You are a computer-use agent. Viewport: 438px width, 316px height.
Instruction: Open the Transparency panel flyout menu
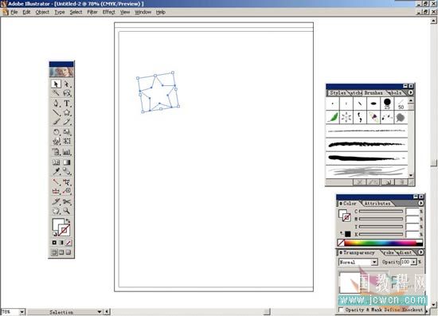pyautogui.click(x=420, y=252)
